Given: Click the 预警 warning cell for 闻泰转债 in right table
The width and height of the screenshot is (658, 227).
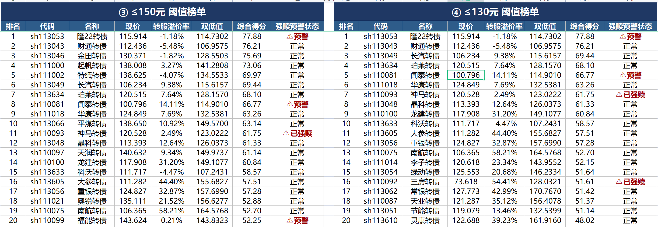Looking at the screenshot, I should [630, 75].
